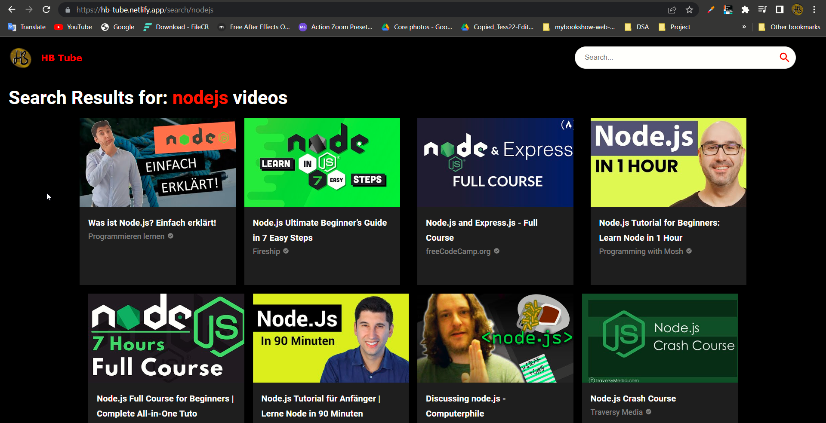Click the verified badge next to freeCodeCamp.org
This screenshot has width=826, height=423.
tap(496, 251)
